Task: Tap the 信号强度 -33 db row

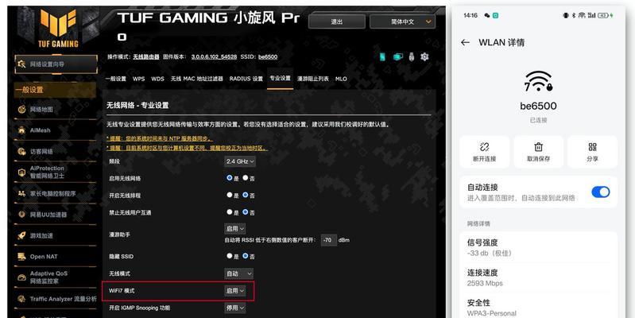Action: point(538,247)
